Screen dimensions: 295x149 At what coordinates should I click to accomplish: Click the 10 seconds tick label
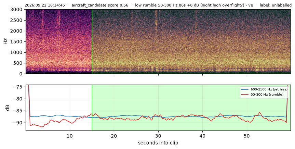(x=70, y=136)
